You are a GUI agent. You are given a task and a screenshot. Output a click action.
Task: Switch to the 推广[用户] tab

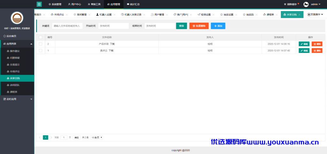181,15
